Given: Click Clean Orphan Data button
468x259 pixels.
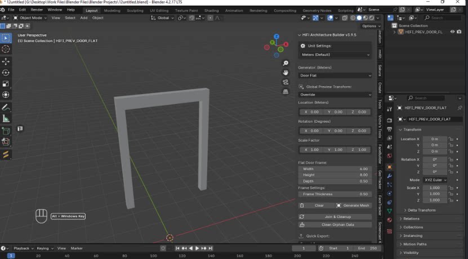Looking at the screenshot, I should tap(335, 225).
